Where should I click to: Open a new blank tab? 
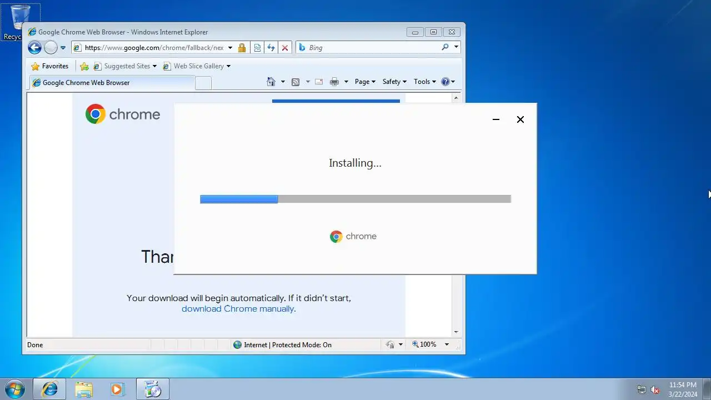pos(203,83)
